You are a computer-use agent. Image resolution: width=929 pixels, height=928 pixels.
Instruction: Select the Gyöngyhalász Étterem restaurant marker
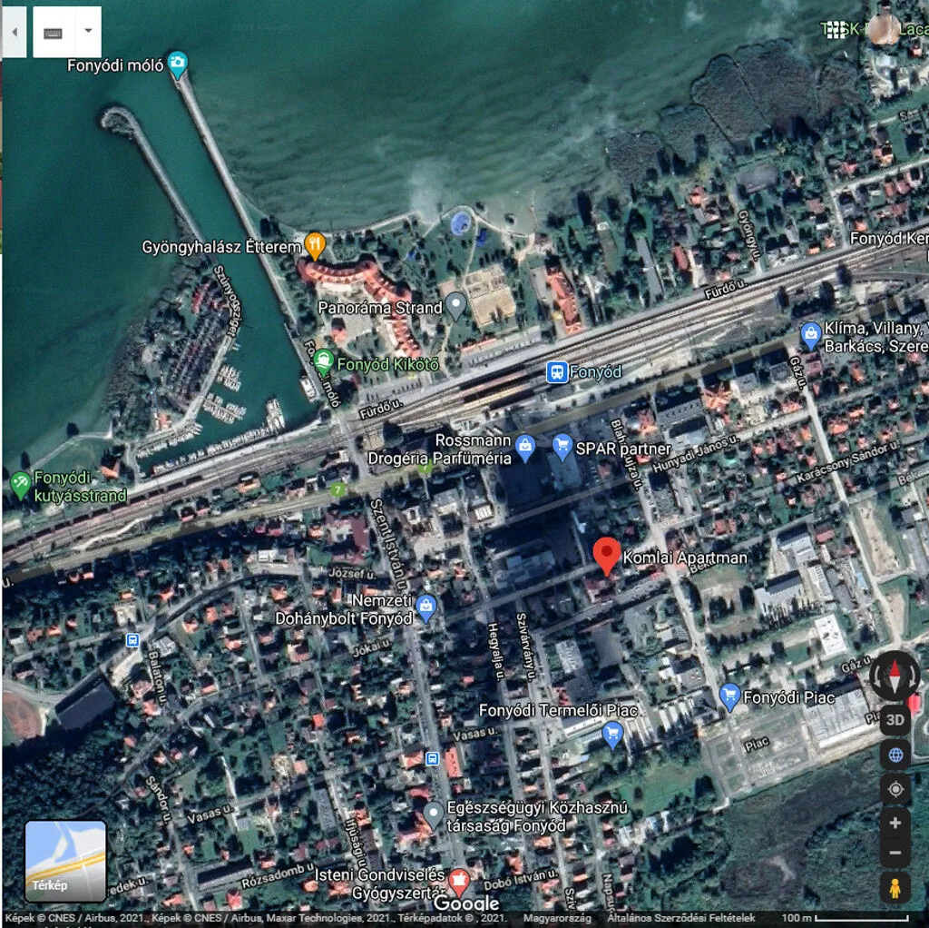[x=315, y=245]
